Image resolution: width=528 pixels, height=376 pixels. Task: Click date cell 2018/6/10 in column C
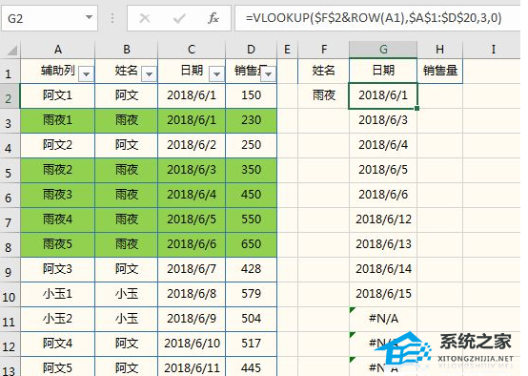tap(192, 344)
